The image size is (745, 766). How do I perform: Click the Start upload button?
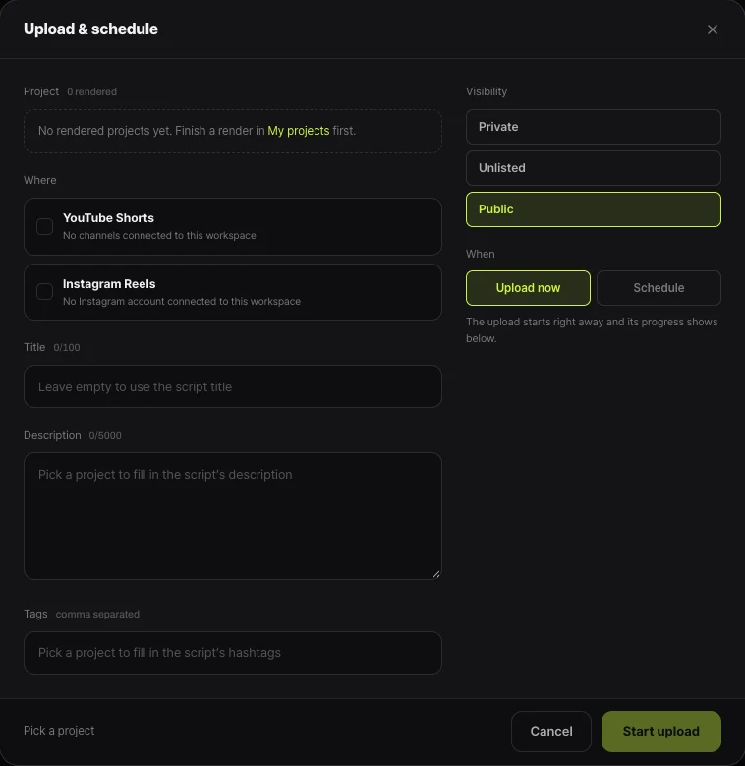pyautogui.click(x=661, y=731)
